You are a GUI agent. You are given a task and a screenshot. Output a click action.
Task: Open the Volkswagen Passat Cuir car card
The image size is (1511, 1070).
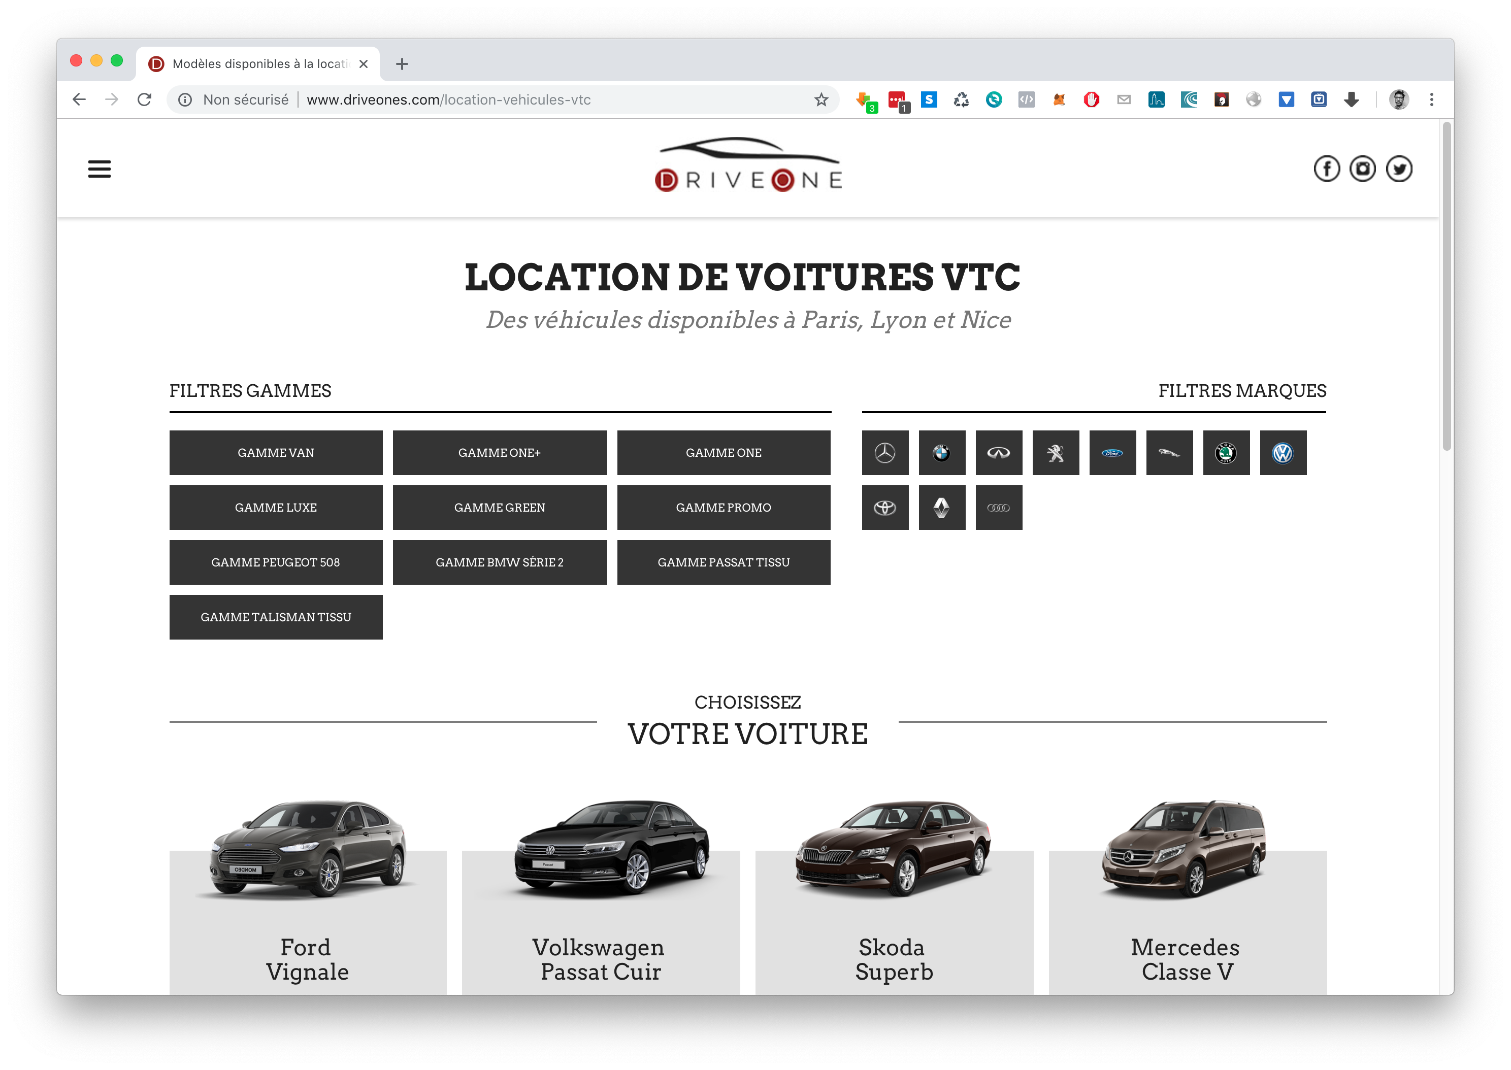pyautogui.click(x=600, y=896)
